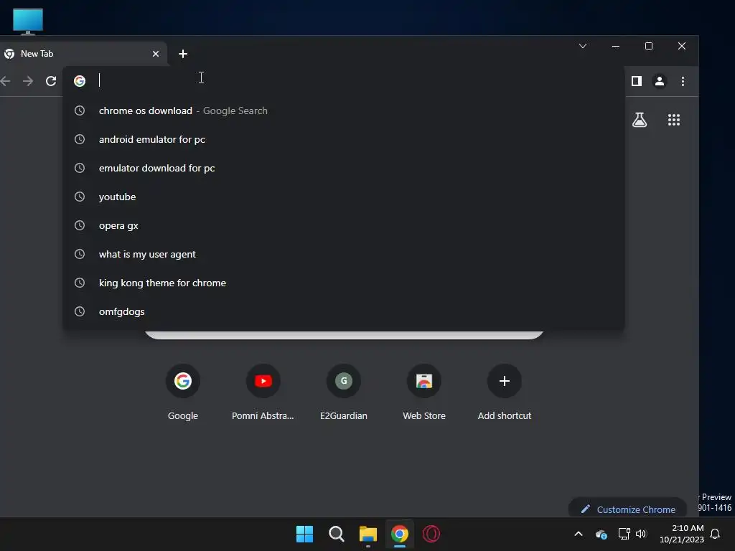Click the Customize Chrome button
The width and height of the screenshot is (735, 551).
[627, 509]
